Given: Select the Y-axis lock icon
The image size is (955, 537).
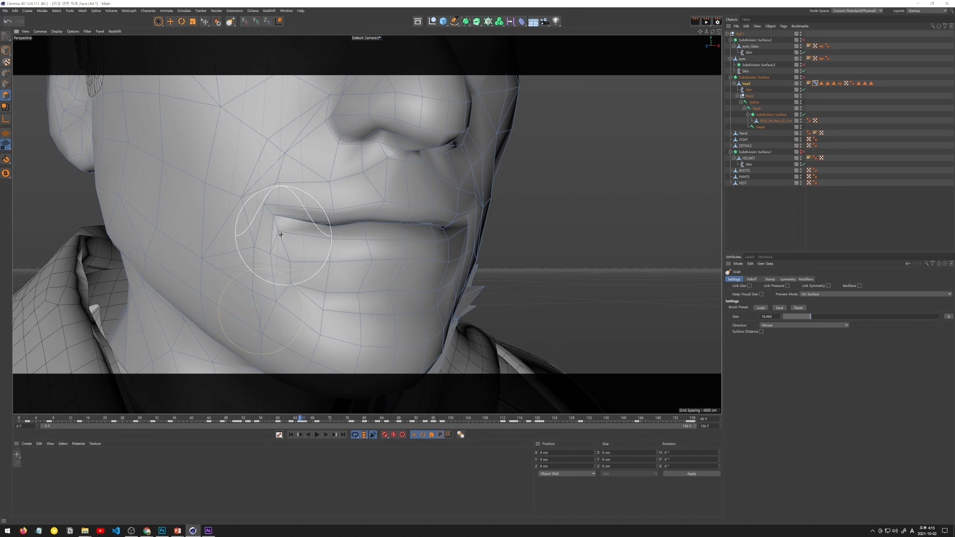Looking at the screenshot, I should (x=256, y=21).
